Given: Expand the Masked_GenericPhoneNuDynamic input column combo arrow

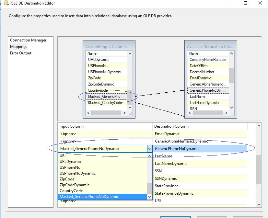Looking at the screenshot, I should [149, 149].
